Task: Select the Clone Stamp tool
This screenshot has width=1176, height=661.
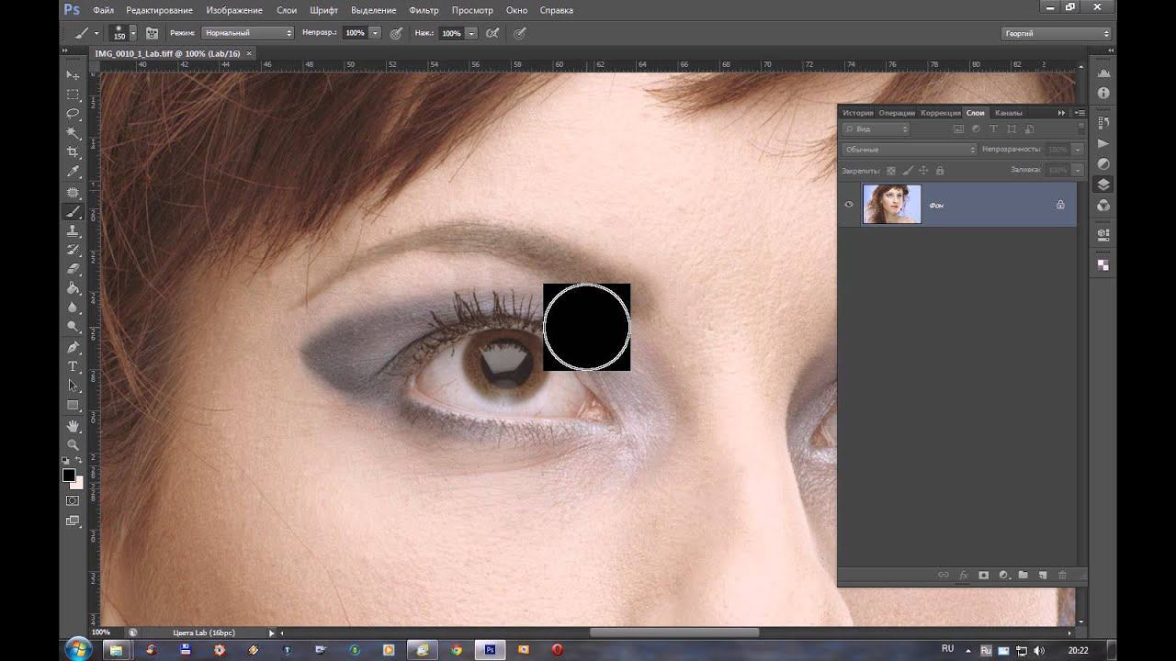Action: coord(73,230)
